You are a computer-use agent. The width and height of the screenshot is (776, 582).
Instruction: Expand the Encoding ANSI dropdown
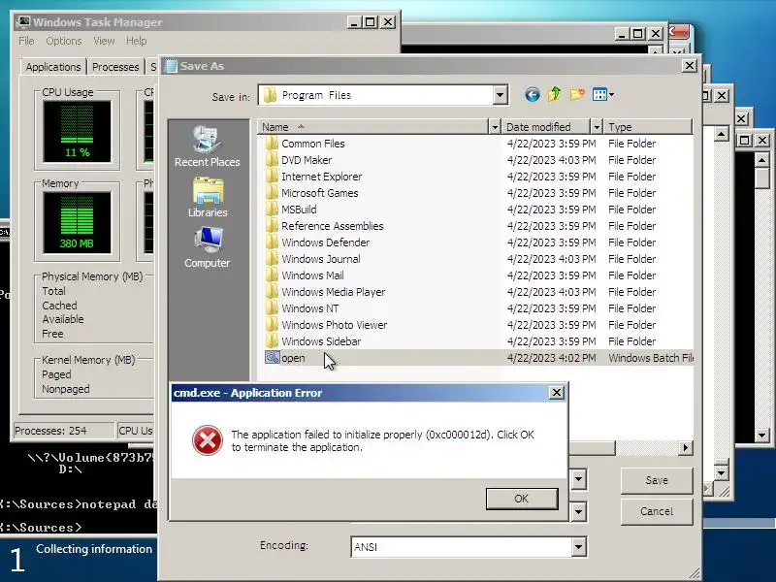578,547
